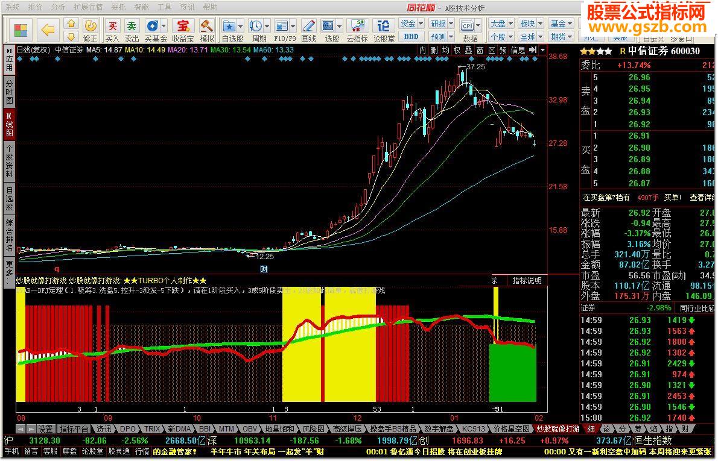Expand the 买基金 dropdown arrow

point(164,25)
